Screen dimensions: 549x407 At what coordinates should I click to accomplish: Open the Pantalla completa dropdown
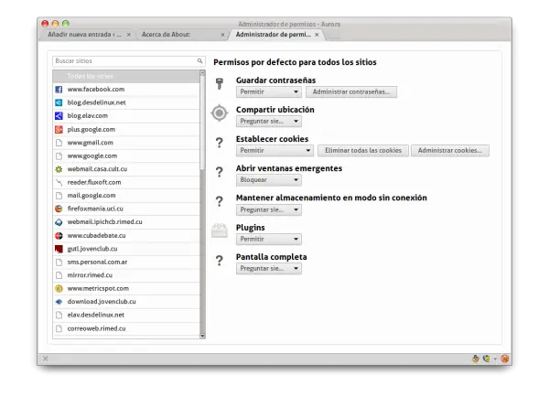point(268,269)
